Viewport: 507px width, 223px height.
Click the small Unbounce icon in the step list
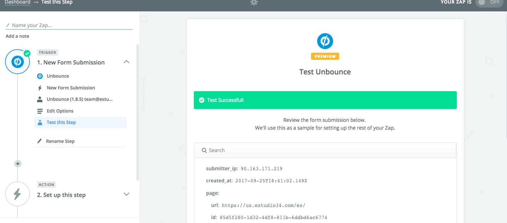click(40, 76)
